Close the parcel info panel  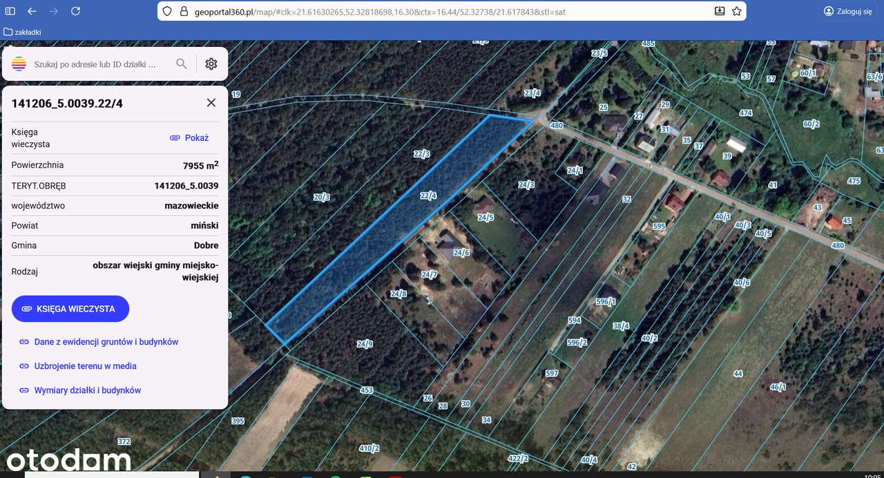click(211, 103)
